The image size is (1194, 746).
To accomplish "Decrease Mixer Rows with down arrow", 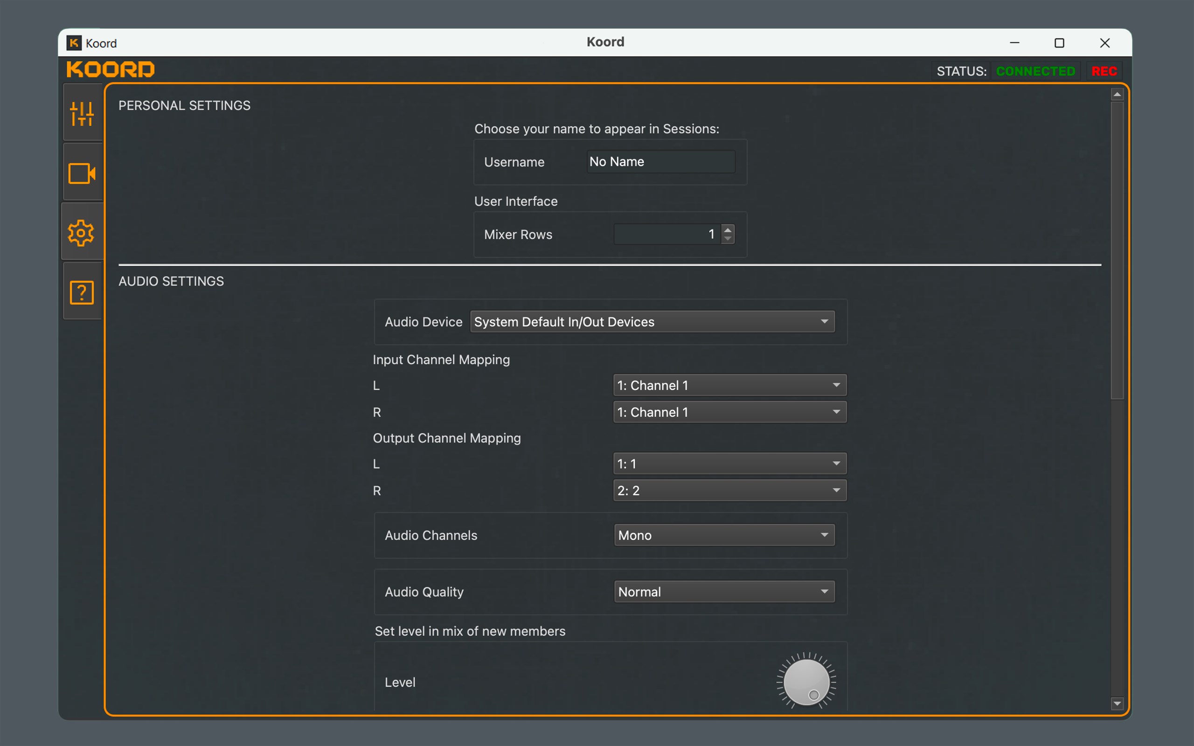I will [728, 239].
